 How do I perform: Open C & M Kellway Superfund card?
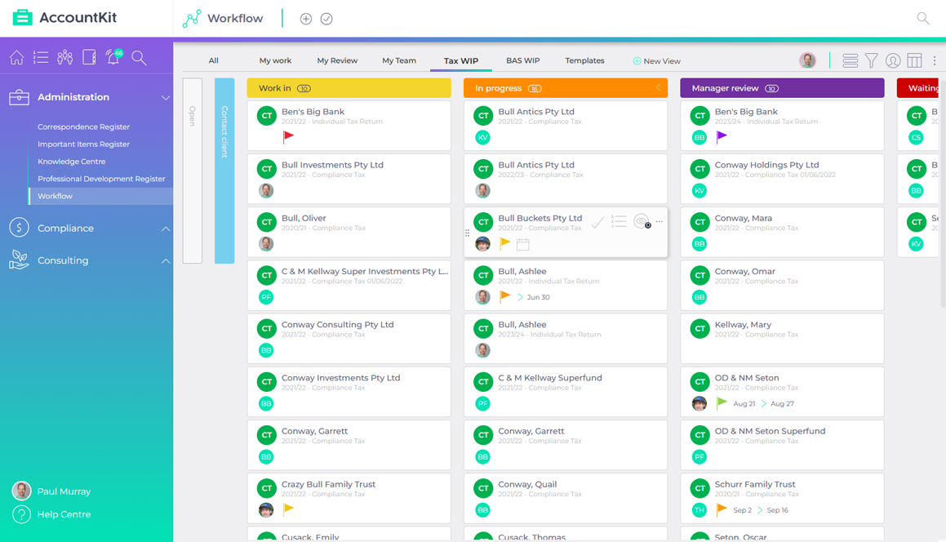coord(566,391)
